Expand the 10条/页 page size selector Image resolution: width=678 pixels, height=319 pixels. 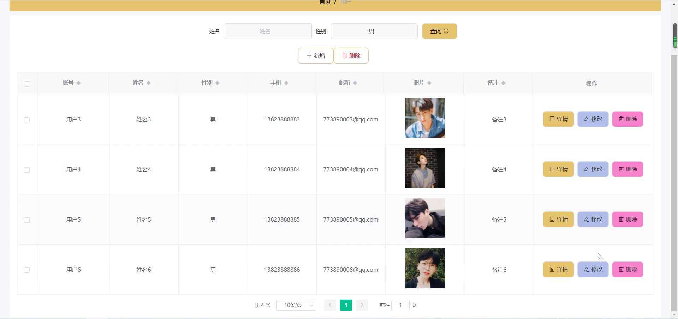coord(296,305)
